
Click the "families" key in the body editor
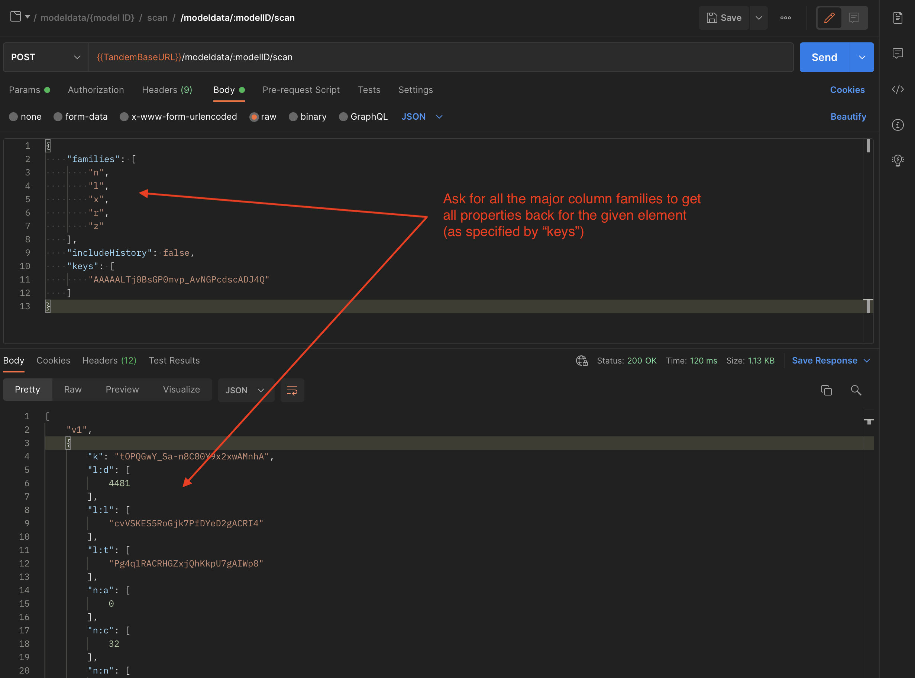(94, 159)
